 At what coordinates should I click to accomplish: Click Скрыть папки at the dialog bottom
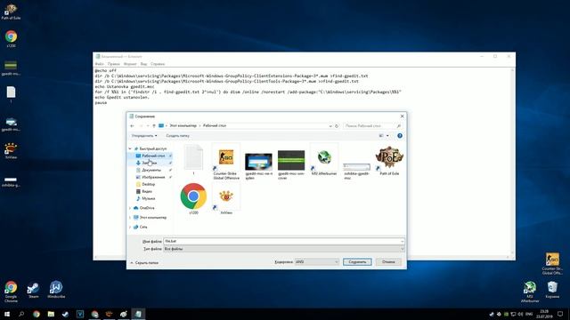coord(144,263)
